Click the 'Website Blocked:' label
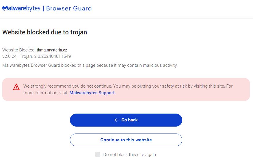Screen dimensions: 253x163 tap(19, 50)
